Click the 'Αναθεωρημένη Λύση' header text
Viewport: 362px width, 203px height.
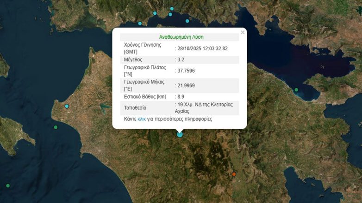pos(181,37)
